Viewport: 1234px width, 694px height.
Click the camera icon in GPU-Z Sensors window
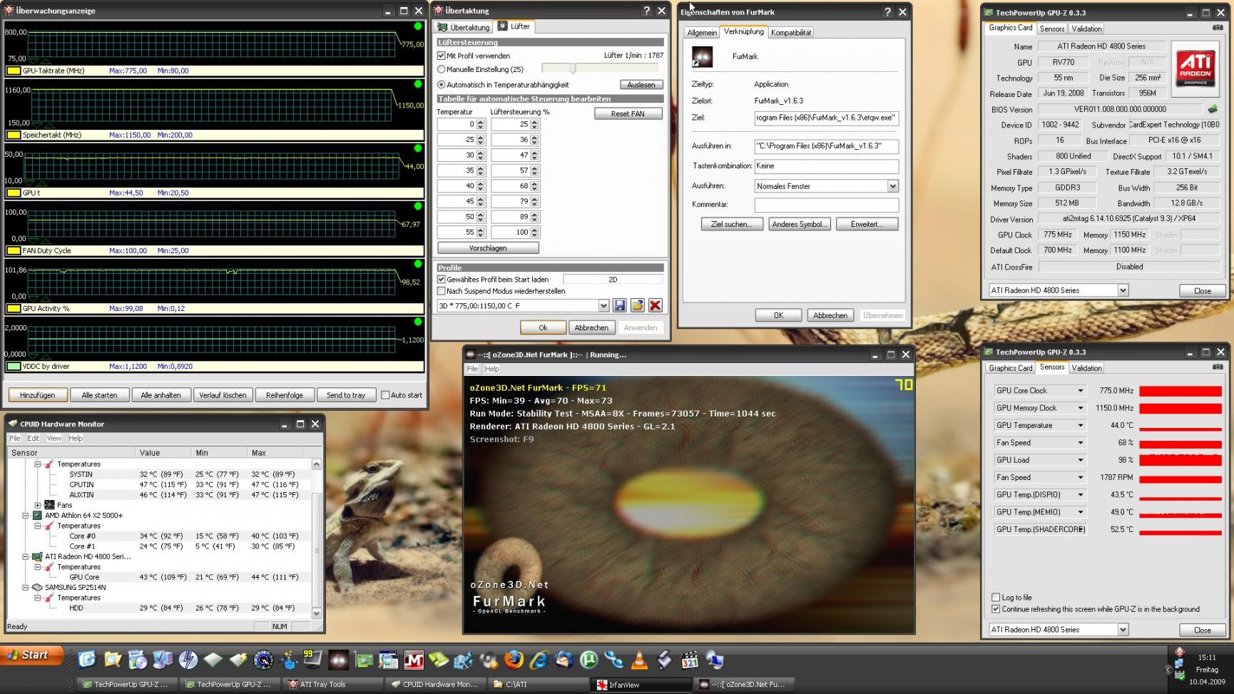1218,367
